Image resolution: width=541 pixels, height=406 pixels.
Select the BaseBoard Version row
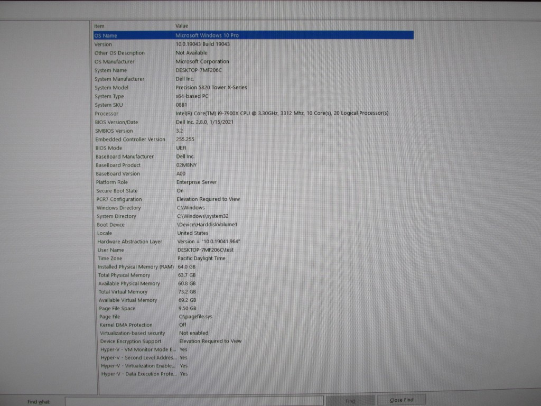(x=253, y=173)
